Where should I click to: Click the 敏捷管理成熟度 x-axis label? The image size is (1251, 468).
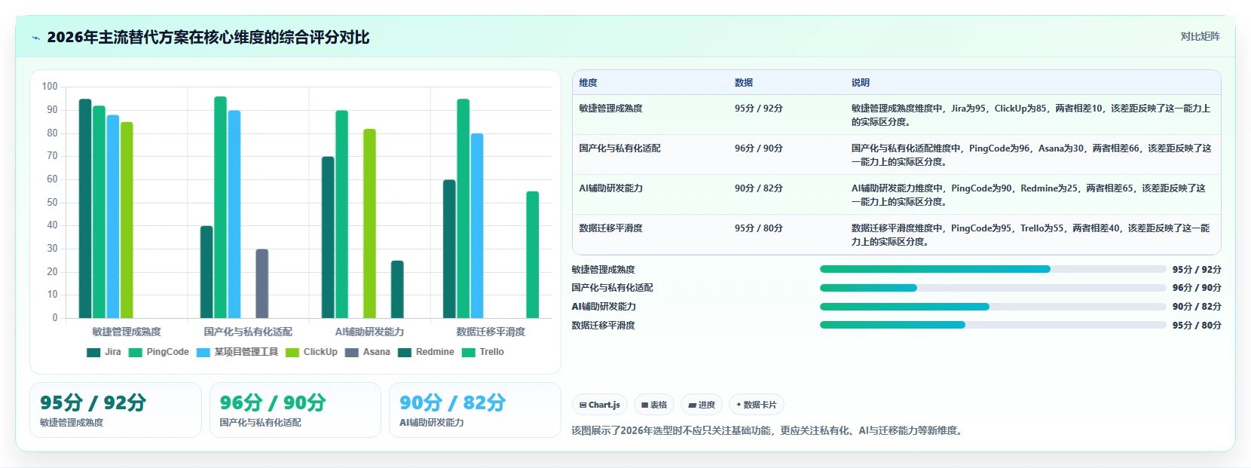[x=127, y=332]
